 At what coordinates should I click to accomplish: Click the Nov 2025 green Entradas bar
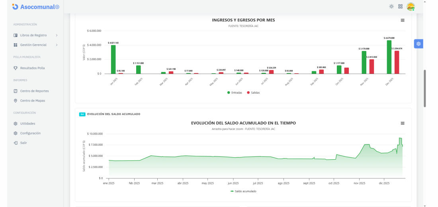coord(364,62)
